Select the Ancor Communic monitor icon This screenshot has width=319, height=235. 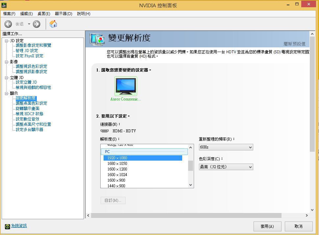(x=126, y=86)
